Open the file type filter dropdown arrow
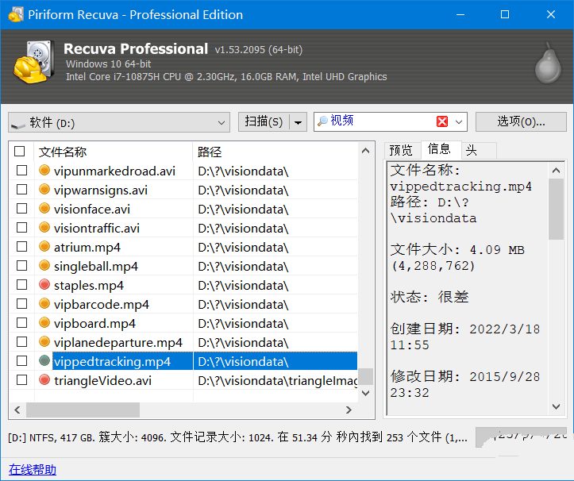574x481 pixels. [x=460, y=122]
